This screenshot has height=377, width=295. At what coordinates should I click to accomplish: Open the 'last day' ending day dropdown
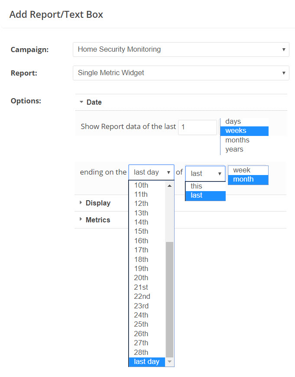pos(151,172)
